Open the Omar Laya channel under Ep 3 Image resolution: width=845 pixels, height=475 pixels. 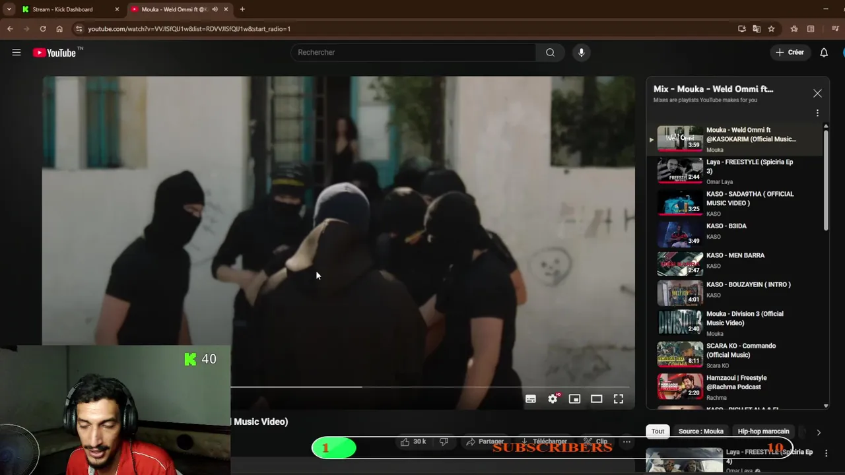[720, 182]
